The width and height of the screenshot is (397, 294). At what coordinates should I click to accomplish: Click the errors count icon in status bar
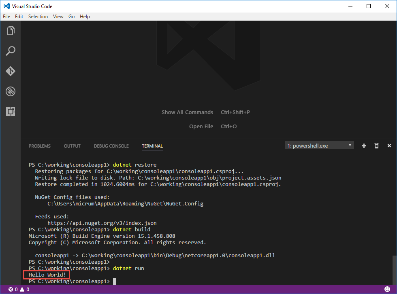point(11,289)
